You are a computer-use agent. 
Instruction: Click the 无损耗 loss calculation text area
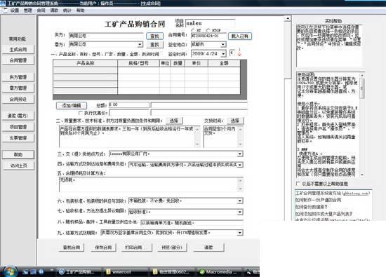[151, 184]
